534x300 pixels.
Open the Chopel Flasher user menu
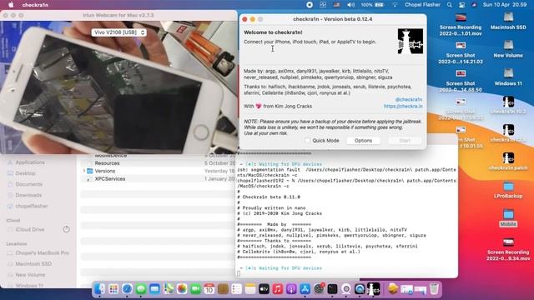pos(422,5)
